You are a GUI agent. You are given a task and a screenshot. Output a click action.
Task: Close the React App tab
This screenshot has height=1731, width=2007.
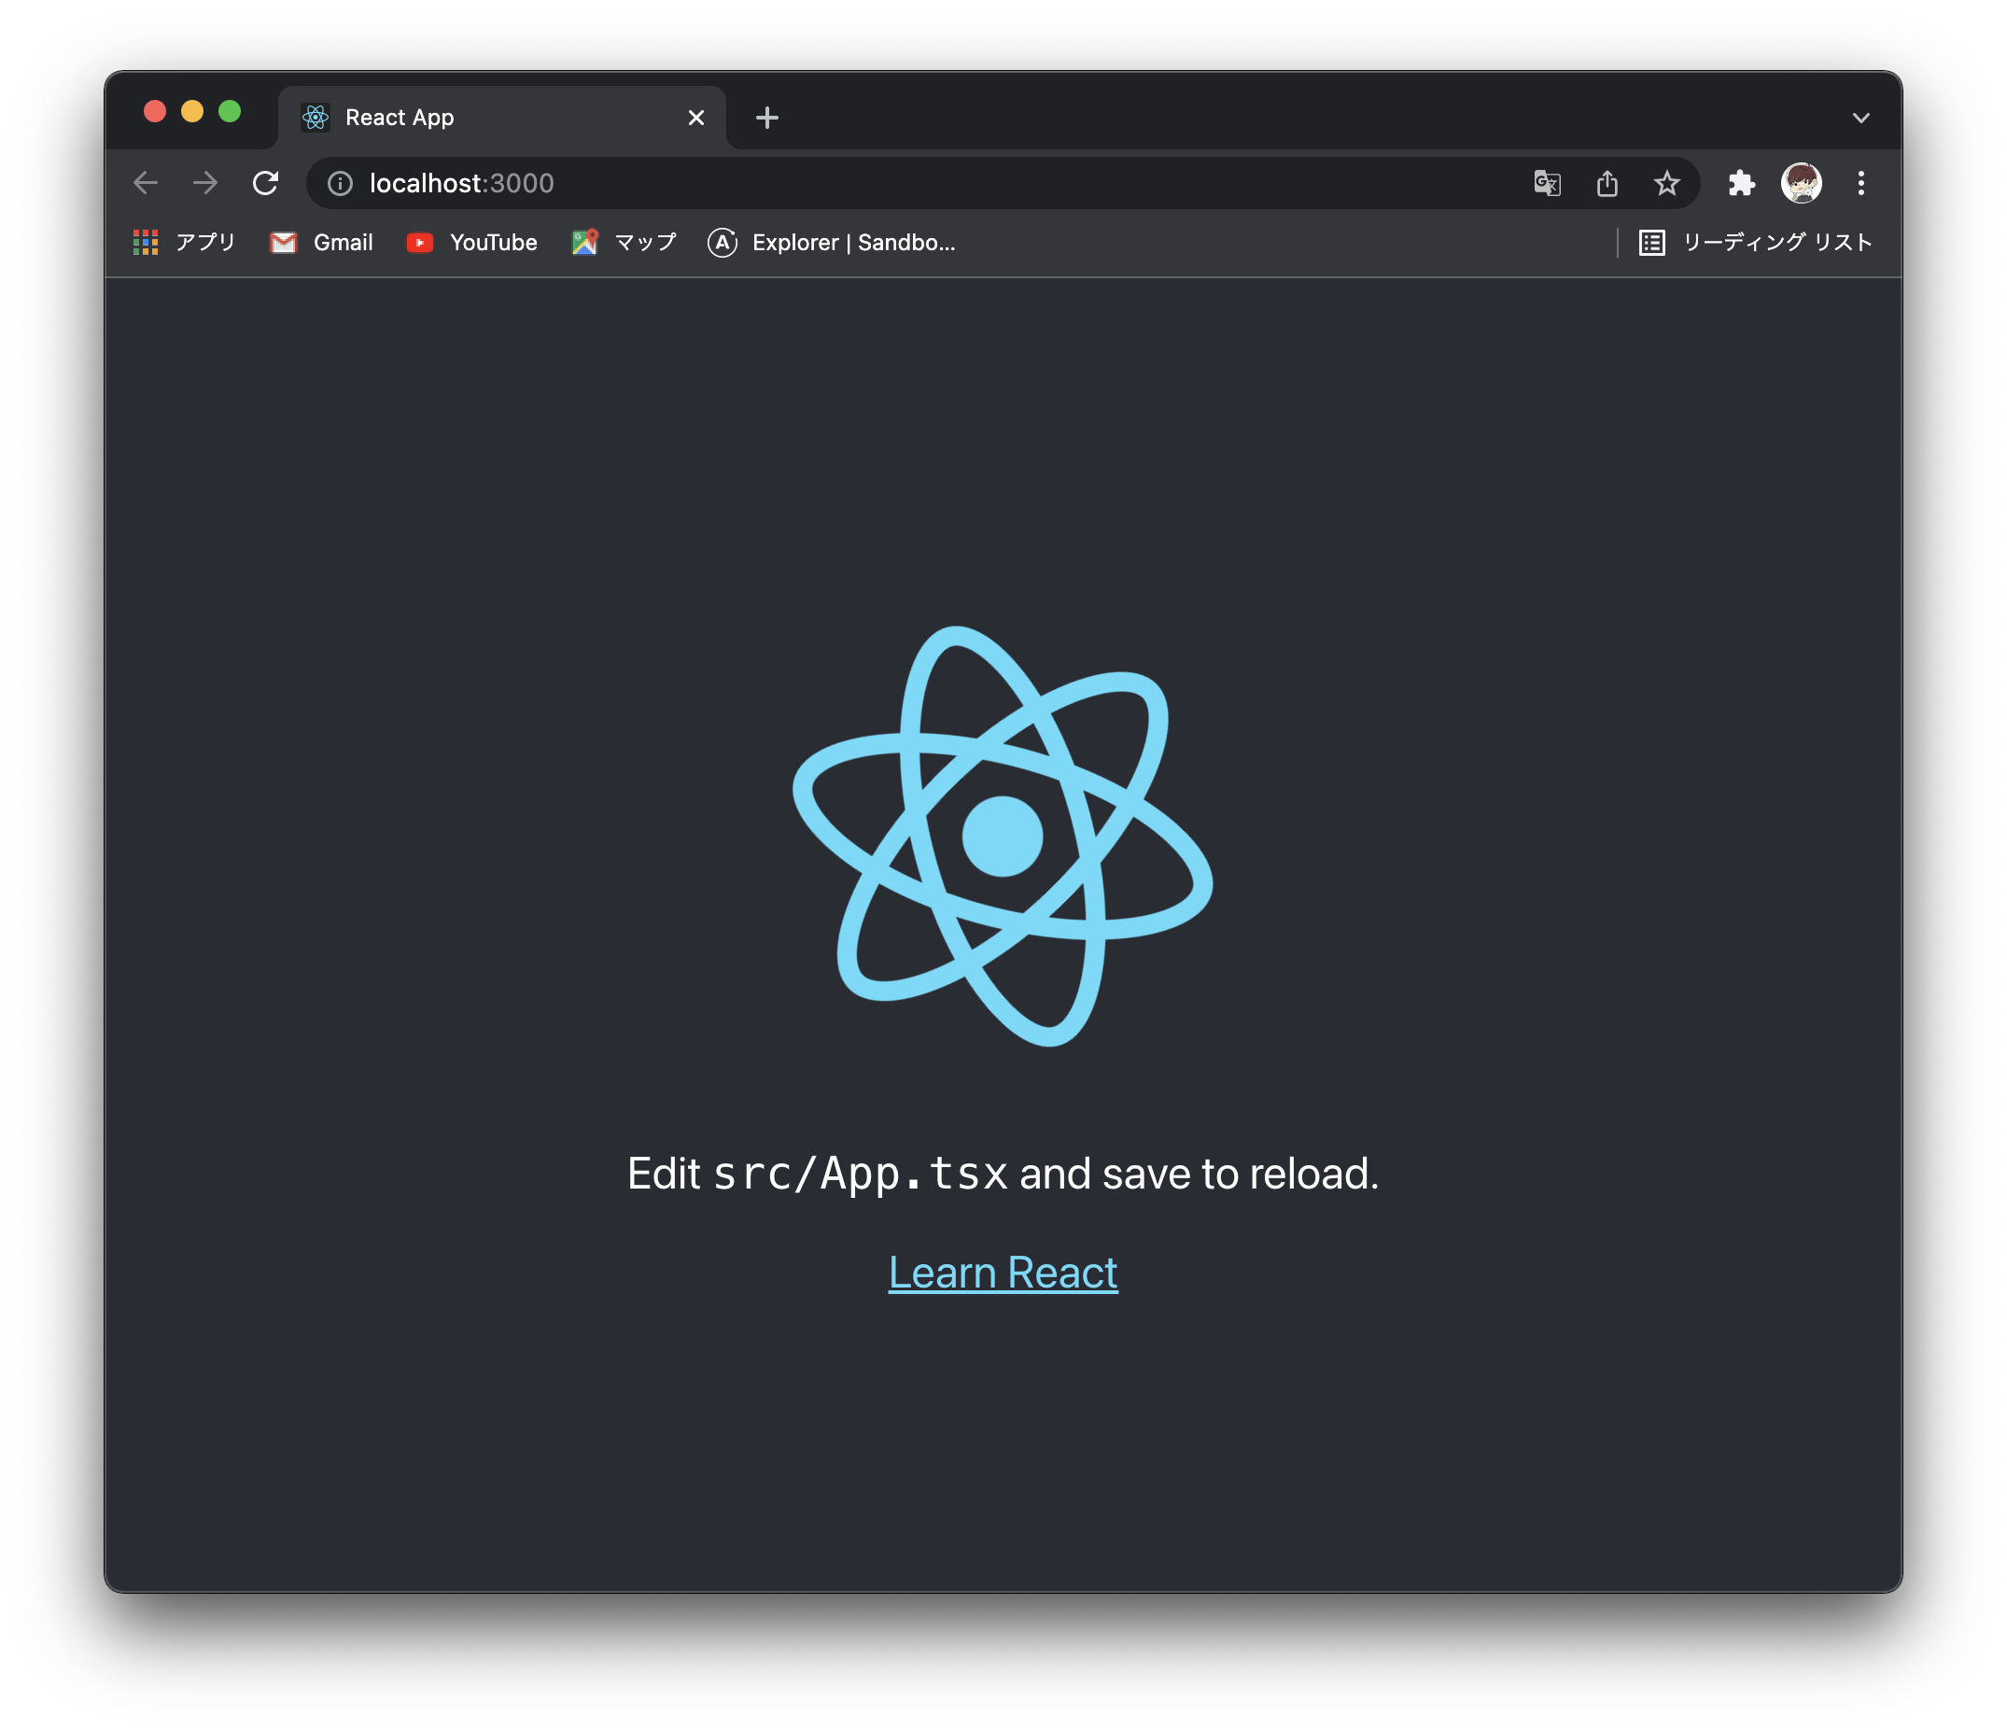(x=695, y=119)
